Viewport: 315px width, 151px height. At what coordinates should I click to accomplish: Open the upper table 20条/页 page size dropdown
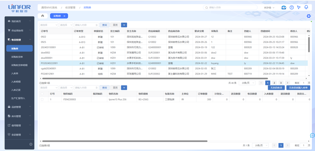(247, 83)
